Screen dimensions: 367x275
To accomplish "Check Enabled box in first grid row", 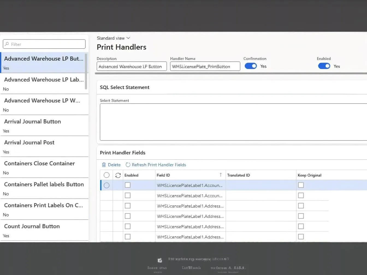I will coord(128,185).
